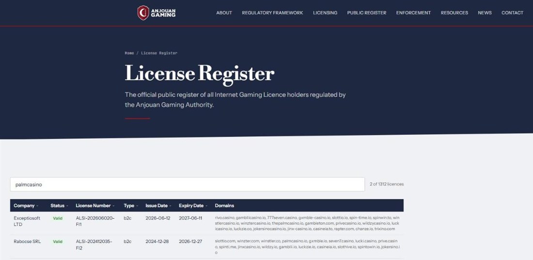Sort the table by Company column

coord(26,206)
